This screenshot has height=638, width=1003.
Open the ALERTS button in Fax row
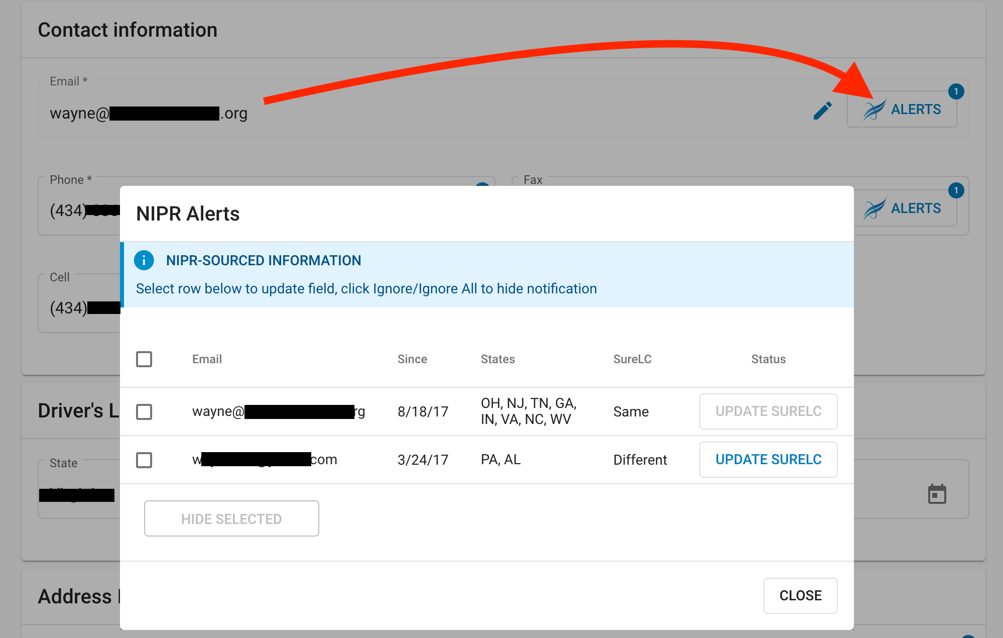point(905,208)
